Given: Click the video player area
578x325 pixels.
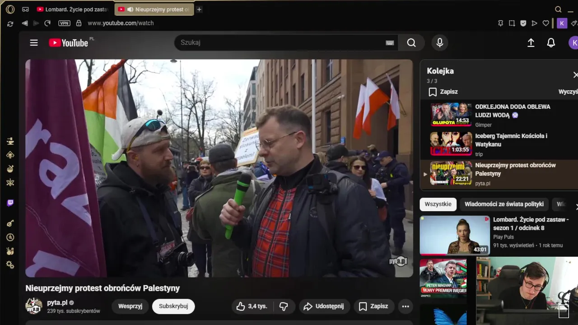Looking at the screenshot, I should tap(219, 168).
